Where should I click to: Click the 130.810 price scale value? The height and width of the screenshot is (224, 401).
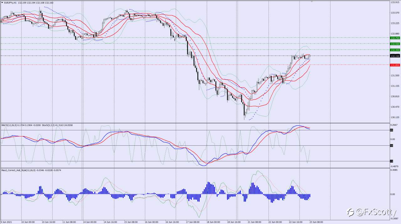pos(395,96)
